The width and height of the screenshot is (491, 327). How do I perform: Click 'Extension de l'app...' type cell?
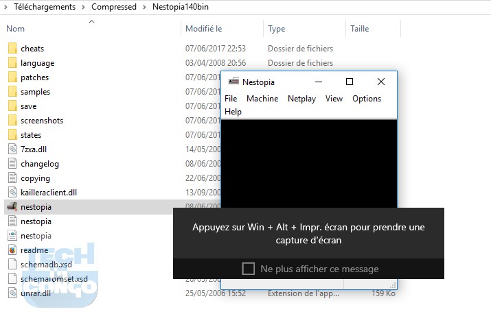303,293
